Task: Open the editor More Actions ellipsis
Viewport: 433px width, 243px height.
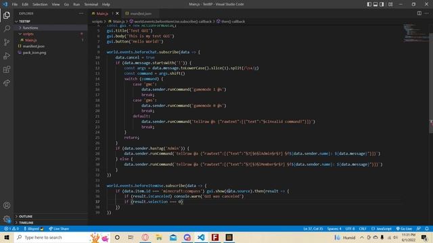Action: (427, 13)
